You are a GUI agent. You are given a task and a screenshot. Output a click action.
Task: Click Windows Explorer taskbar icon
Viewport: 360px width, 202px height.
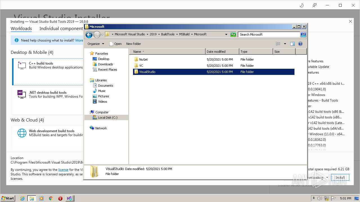pyautogui.click(x=31, y=198)
